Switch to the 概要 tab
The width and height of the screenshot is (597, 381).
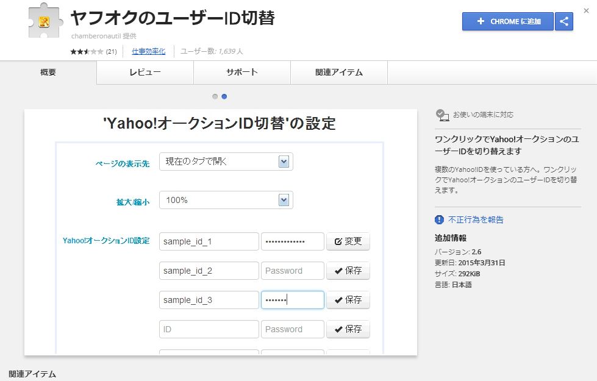coord(48,73)
